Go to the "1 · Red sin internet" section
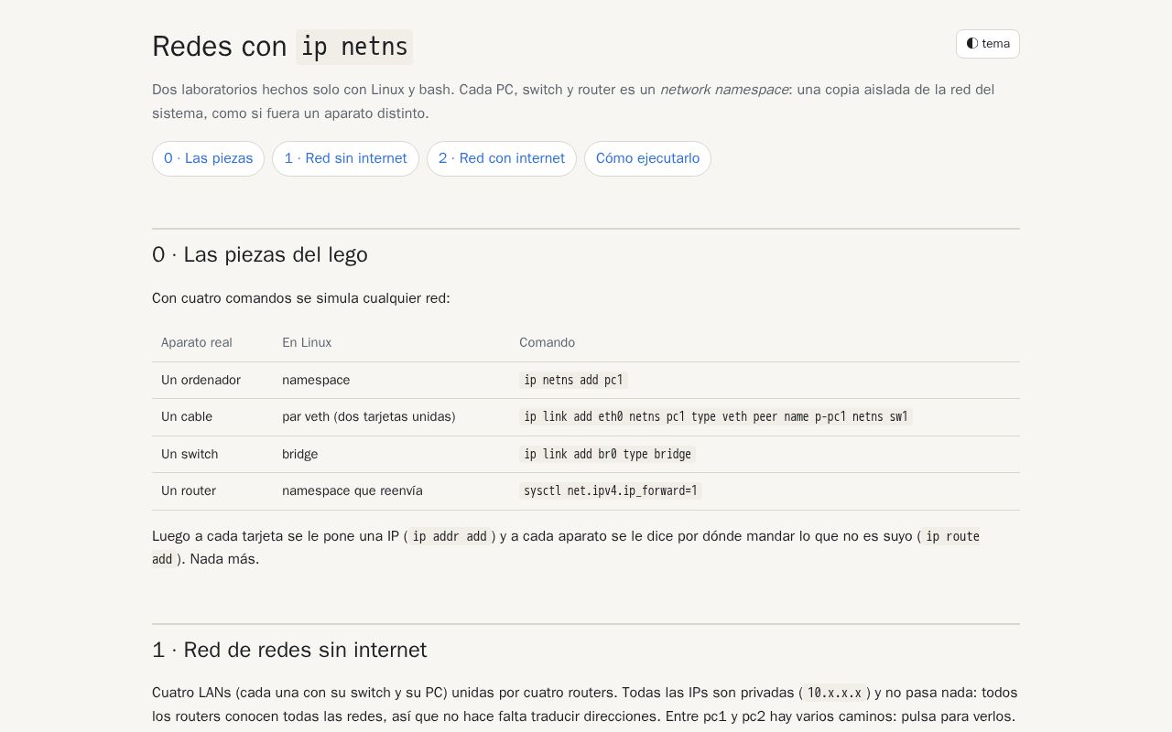Screen dimensions: 1172x732 pyautogui.click(x=345, y=158)
